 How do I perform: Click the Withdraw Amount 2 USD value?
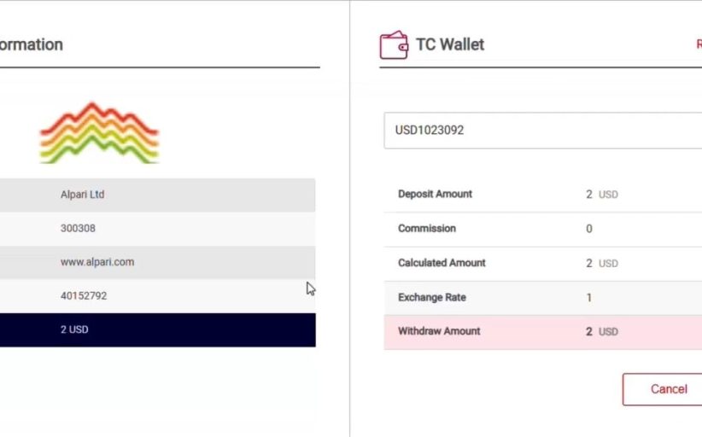pos(602,331)
